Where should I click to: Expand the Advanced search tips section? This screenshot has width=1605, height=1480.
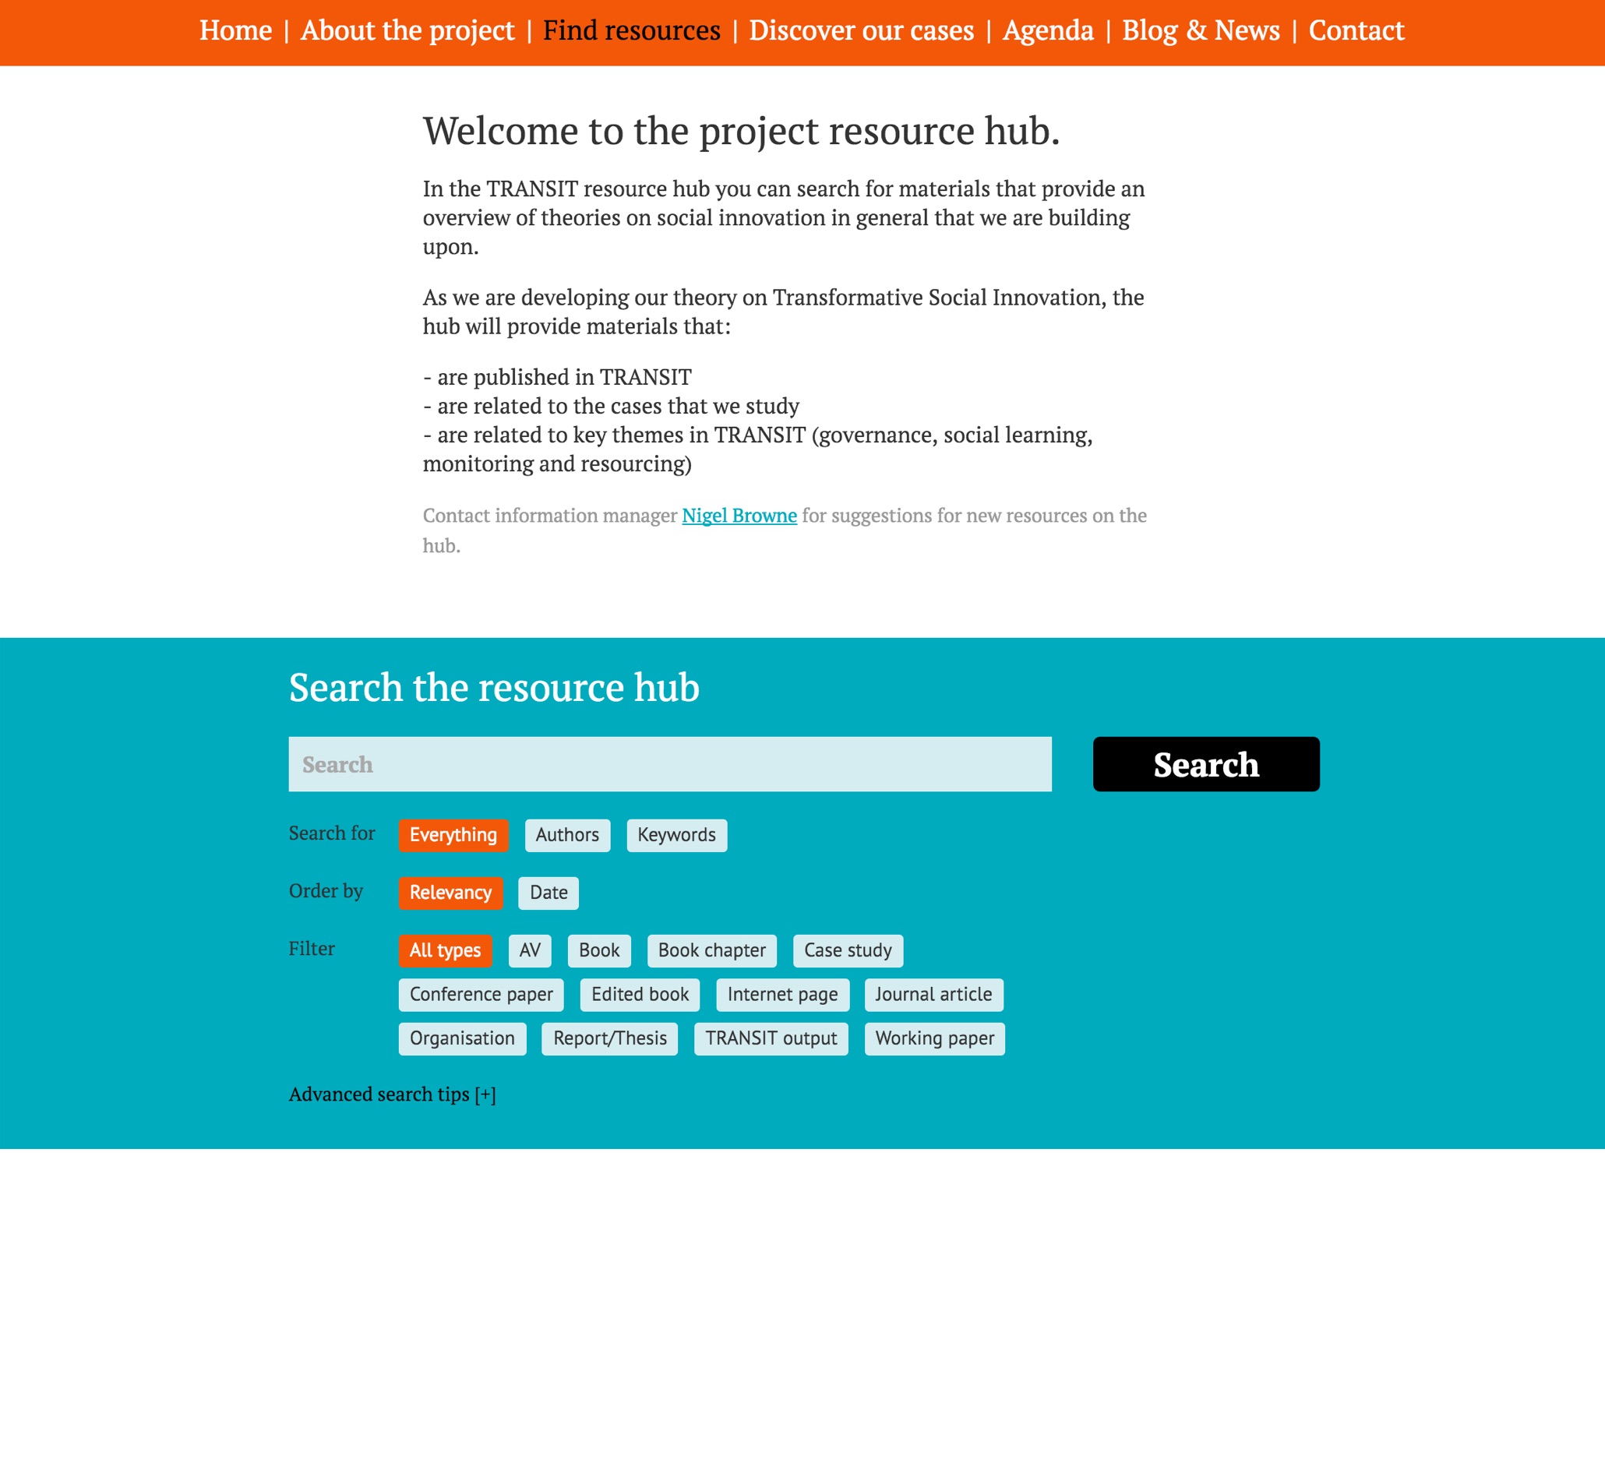click(393, 1093)
